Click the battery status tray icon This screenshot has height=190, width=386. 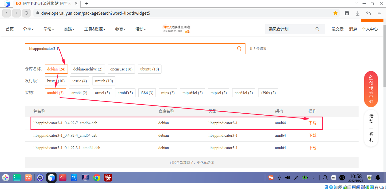point(305,177)
